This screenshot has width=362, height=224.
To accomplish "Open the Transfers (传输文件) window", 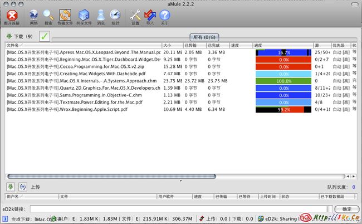I will [66, 16].
